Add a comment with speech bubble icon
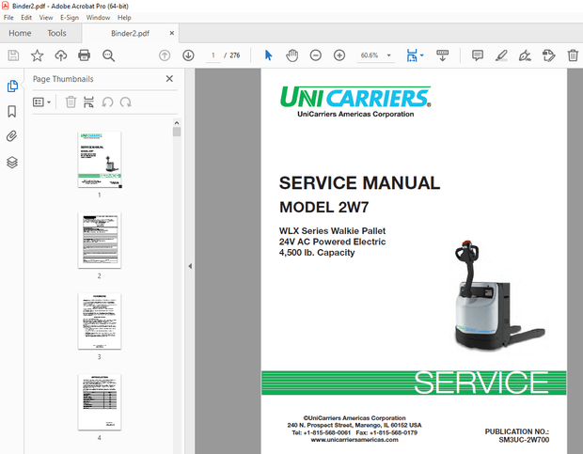 478,55
